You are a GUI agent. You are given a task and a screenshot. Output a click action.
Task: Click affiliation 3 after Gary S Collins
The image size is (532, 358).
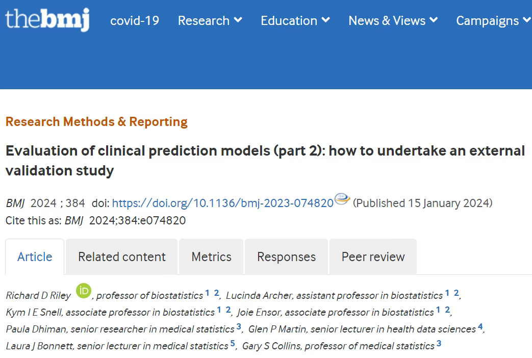[x=439, y=343]
